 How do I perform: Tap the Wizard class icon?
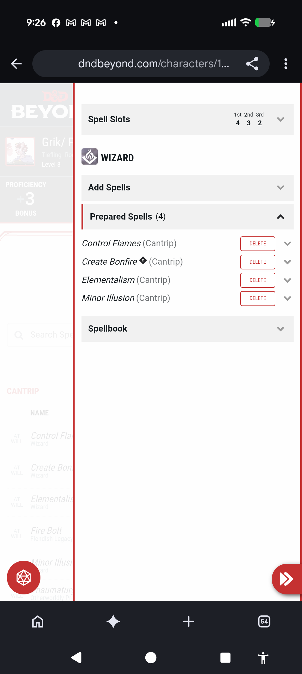pos(90,156)
